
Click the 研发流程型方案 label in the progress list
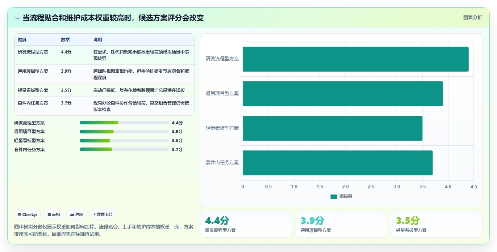pos(29,123)
